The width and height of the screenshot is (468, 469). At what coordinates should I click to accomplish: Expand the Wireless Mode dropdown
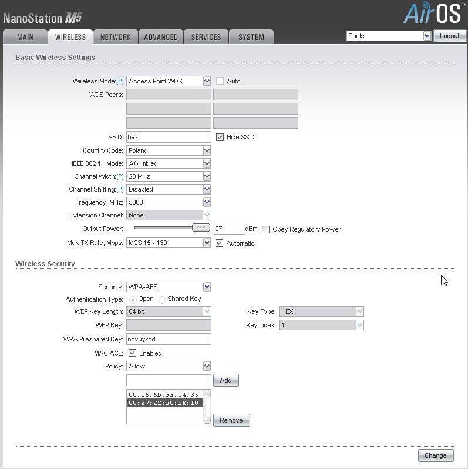169,81
